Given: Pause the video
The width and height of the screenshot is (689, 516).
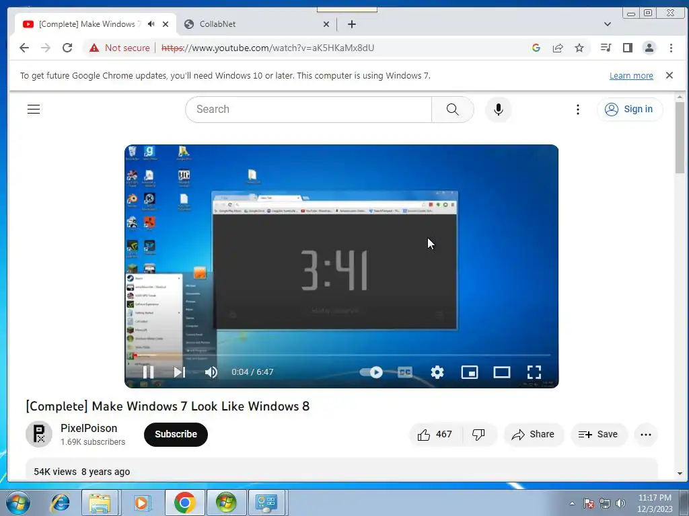Looking at the screenshot, I should 148,372.
